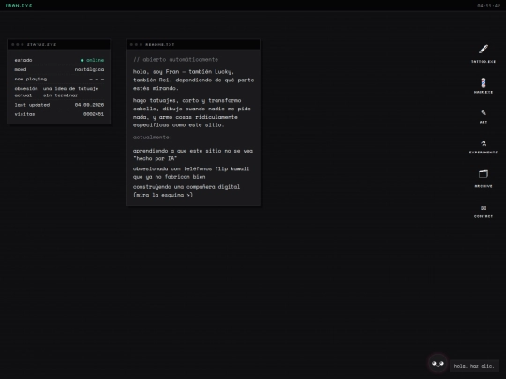This screenshot has width=506, height=379.
Task: Click the digital companion face in the corner
Action: pyautogui.click(x=438, y=363)
